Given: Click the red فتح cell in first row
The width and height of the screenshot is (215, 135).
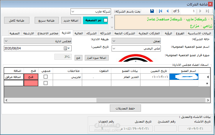Looking at the screenshot, I should pyautogui.click(x=31, y=77).
